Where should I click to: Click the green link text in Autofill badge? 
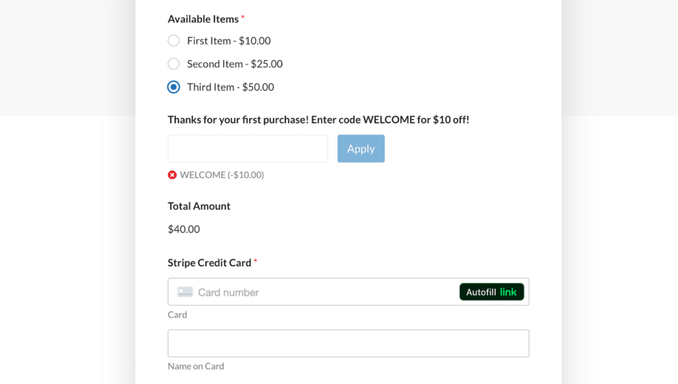pyautogui.click(x=507, y=291)
